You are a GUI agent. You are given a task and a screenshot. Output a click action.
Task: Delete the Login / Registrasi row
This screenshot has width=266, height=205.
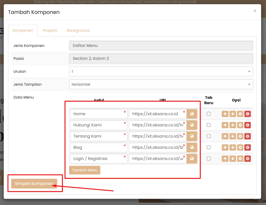[x=248, y=159]
